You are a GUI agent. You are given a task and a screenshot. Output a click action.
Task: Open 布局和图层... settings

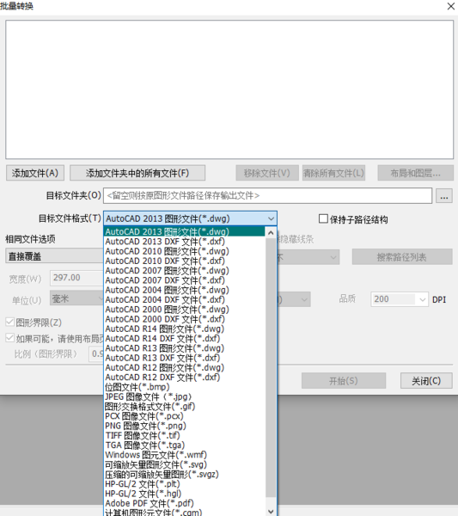(416, 173)
